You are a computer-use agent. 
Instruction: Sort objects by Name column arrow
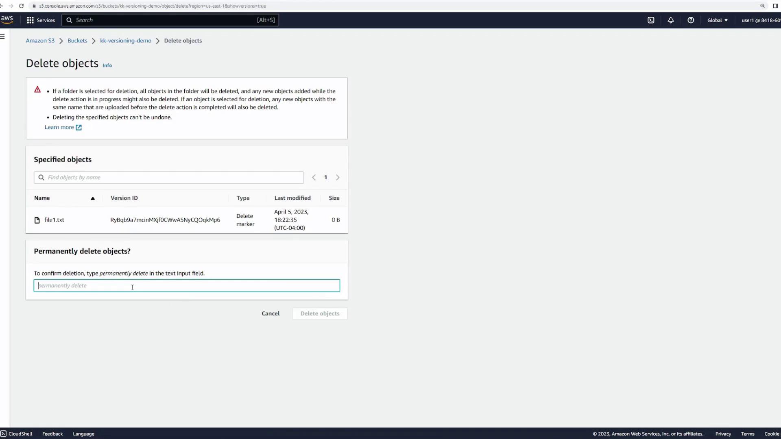pos(93,198)
